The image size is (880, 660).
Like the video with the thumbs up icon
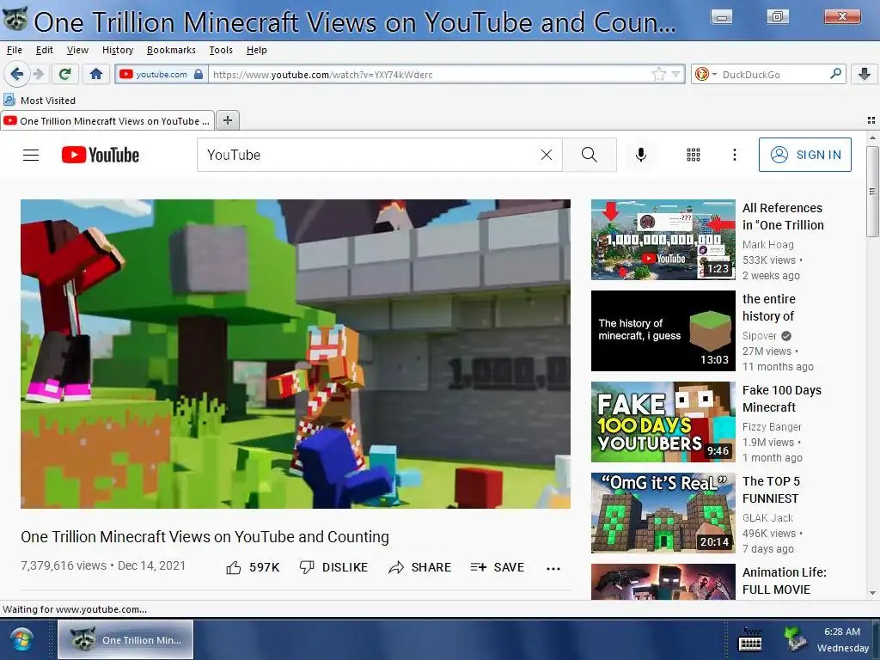click(234, 567)
